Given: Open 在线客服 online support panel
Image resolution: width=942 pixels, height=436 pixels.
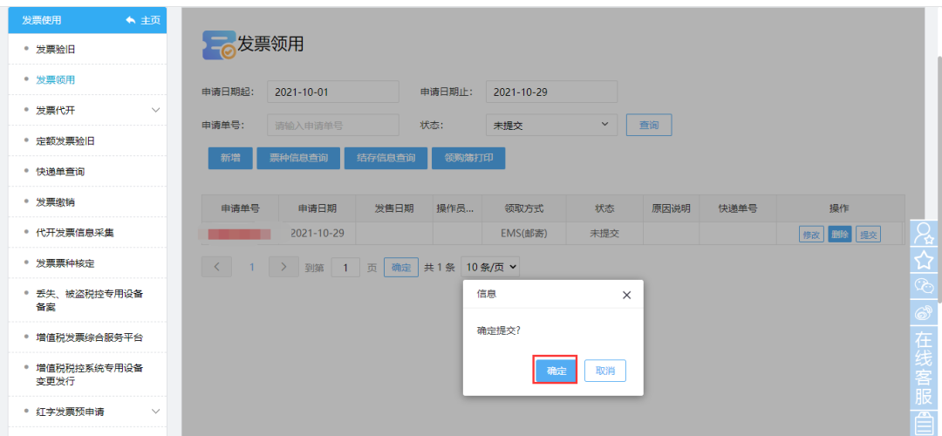Looking at the screenshot, I should pos(924,368).
